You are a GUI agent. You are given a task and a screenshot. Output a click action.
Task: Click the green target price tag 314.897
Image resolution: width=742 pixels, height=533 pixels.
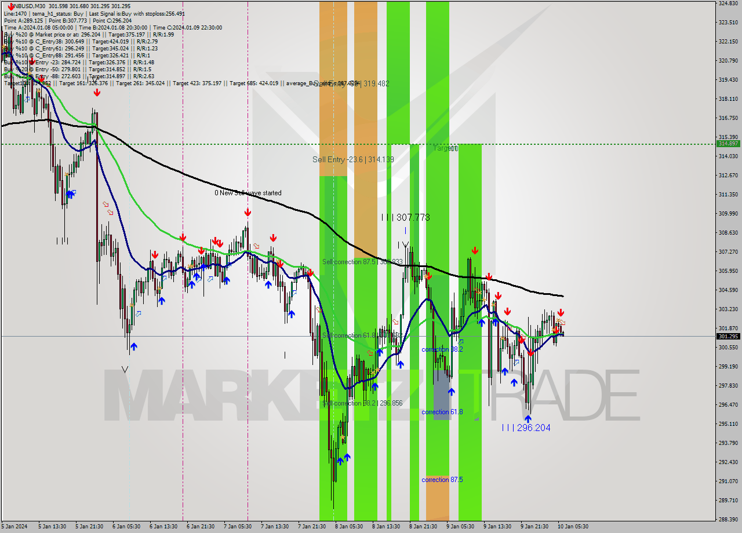tap(729, 143)
